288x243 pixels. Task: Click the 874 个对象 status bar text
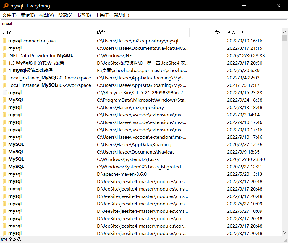point(11,239)
